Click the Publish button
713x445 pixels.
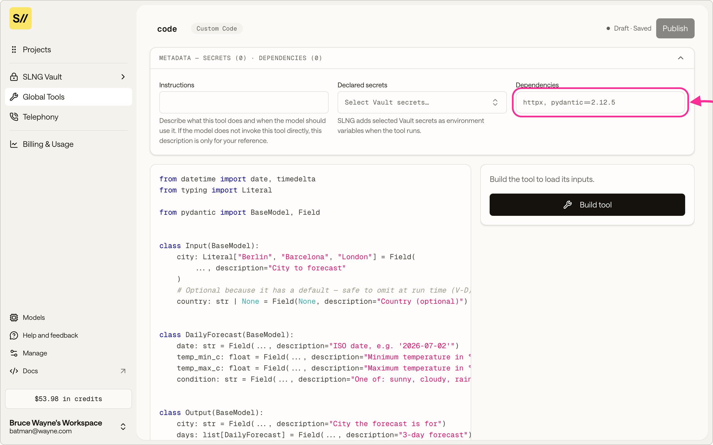tap(675, 28)
